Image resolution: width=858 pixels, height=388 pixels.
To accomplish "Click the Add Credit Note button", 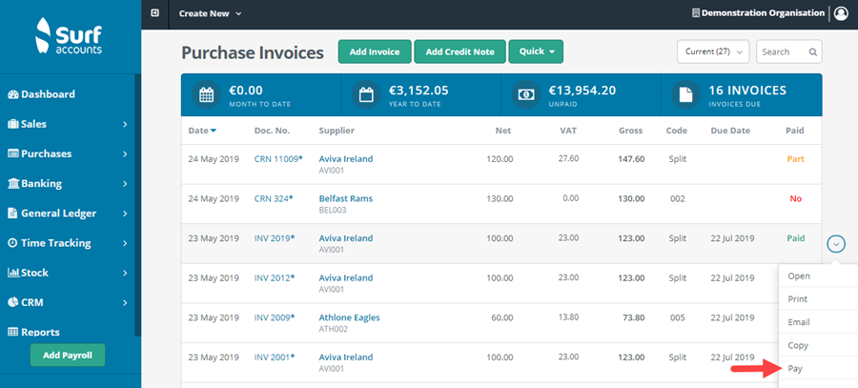I will click(460, 51).
